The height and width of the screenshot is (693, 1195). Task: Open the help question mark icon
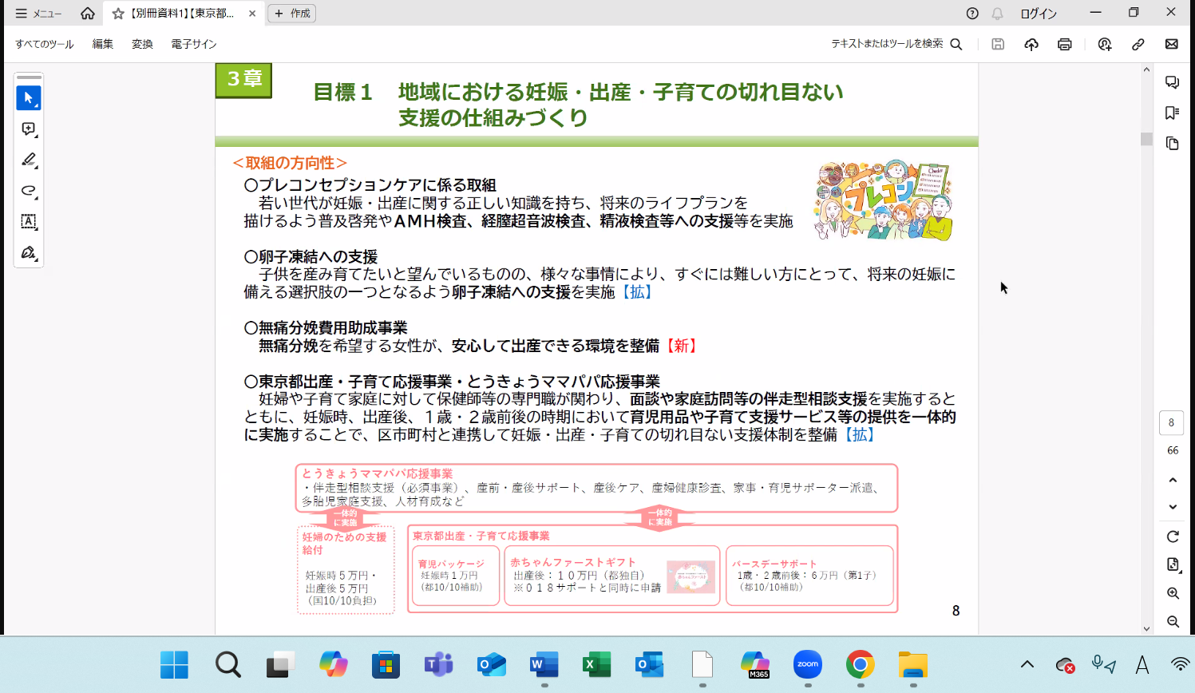[972, 14]
